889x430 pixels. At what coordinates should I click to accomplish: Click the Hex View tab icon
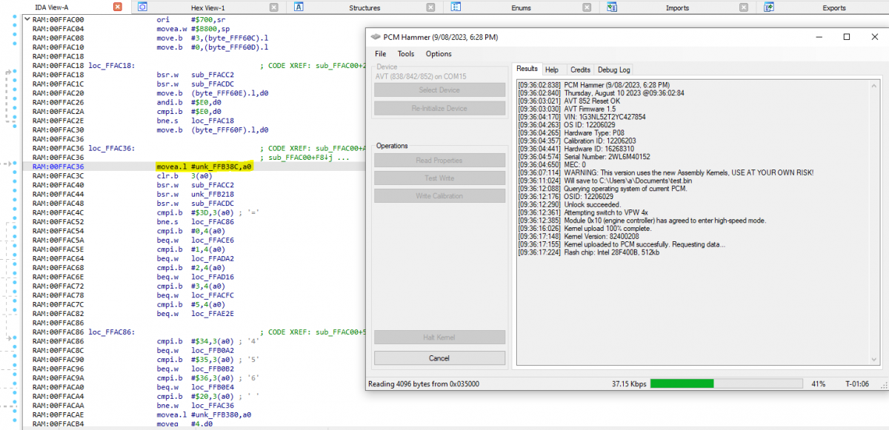pyautogui.click(x=142, y=7)
